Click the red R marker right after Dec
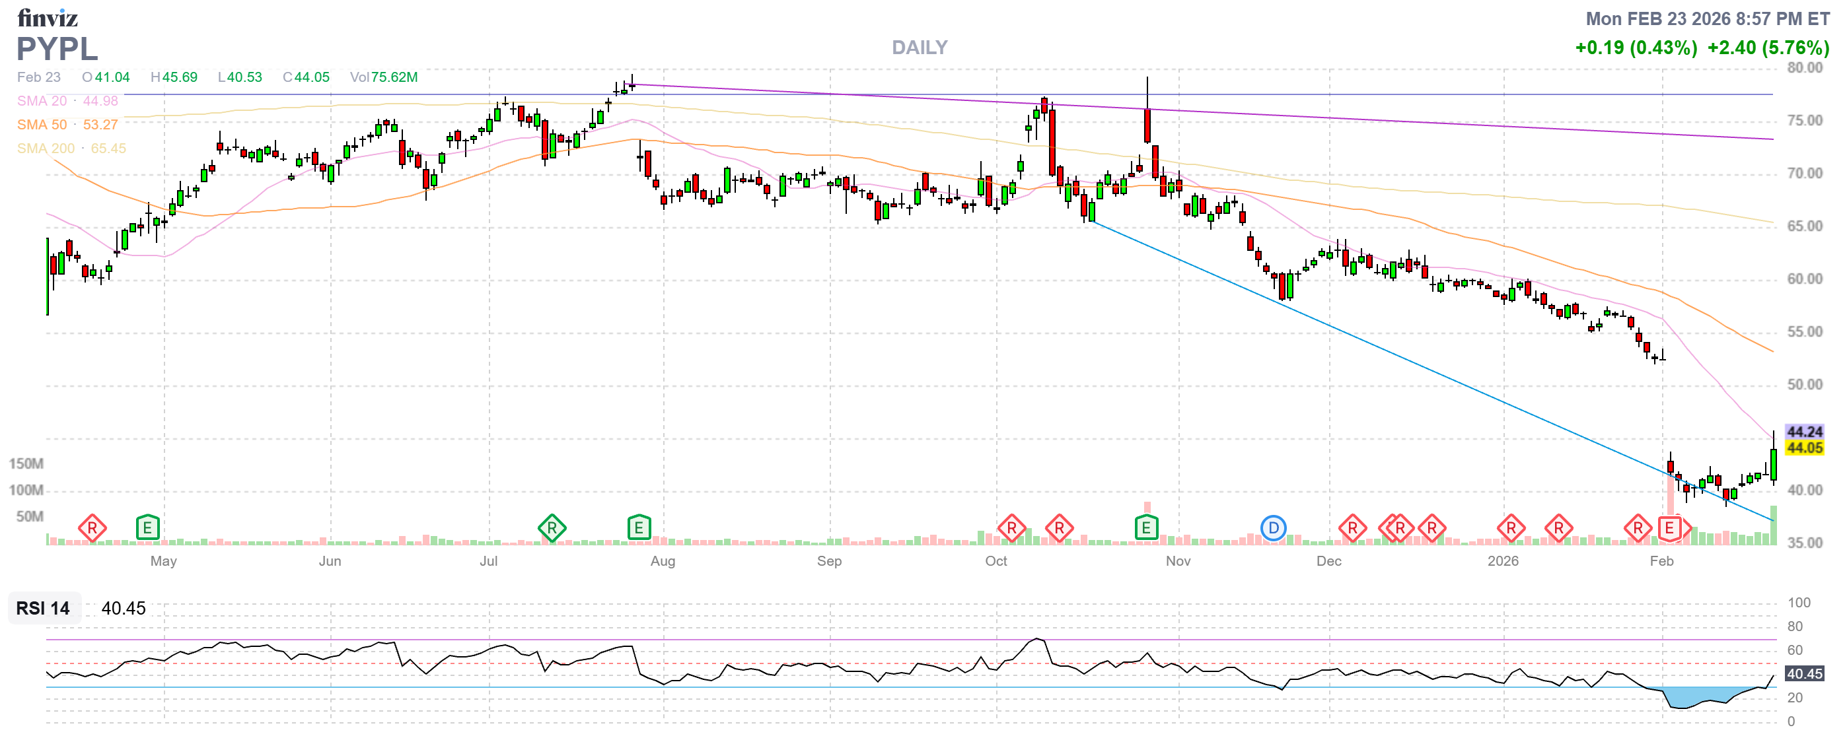This screenshot has width=1847, height=742. 1352,529
